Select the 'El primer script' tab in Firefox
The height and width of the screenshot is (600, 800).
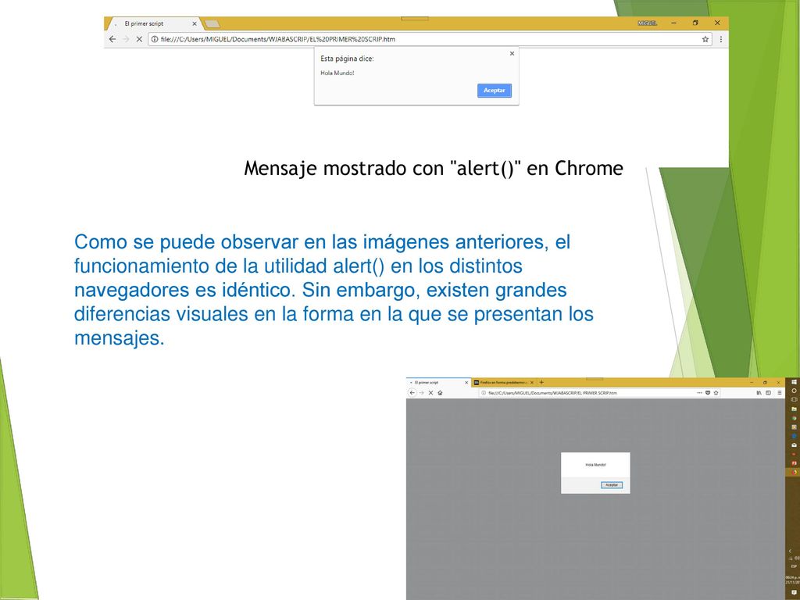[437, 383]
